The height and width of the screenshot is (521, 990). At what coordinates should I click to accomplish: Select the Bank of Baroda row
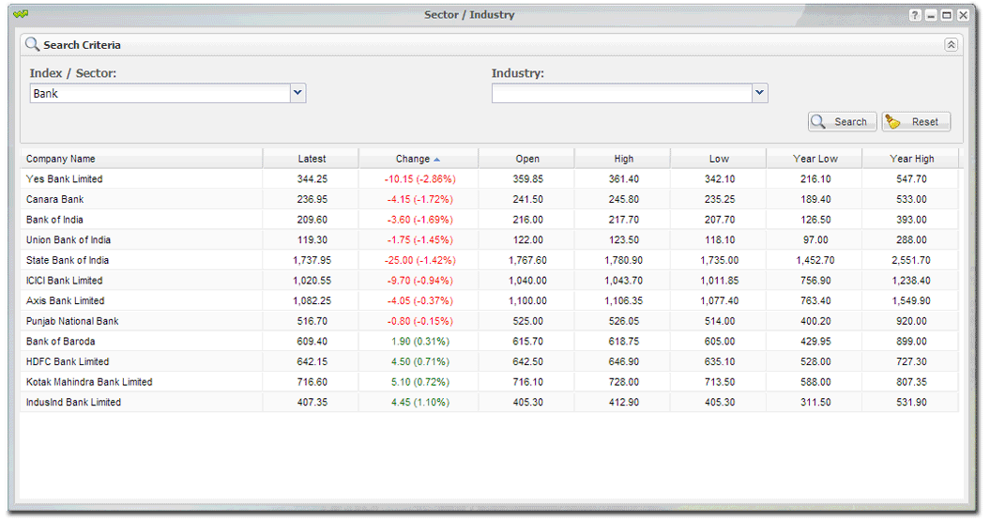coord(489,342)
